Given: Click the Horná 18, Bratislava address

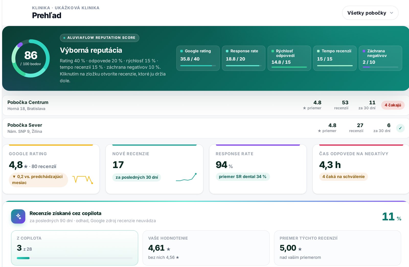Looking at the screenshot, I should tap(26, 109).
